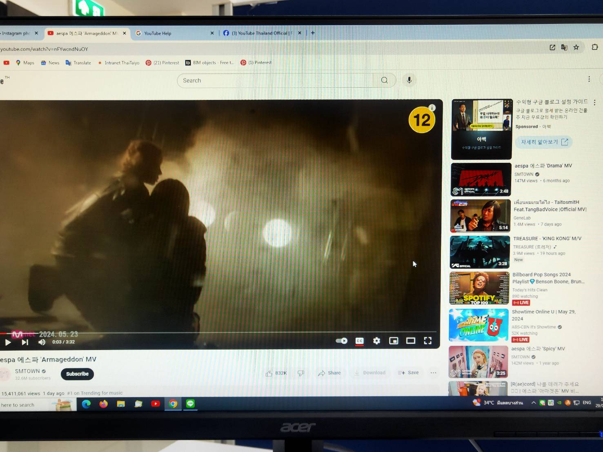Image resolution: width=603 pixels, height=452 pixels.
Task: Switch to miniplayer mode
Action: (394, 341)
